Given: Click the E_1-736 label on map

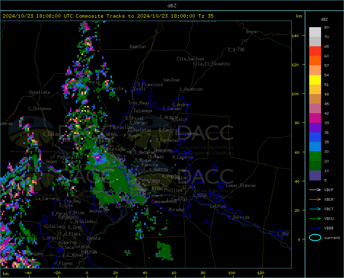Looking at the screenshot, I should point(236,50).
